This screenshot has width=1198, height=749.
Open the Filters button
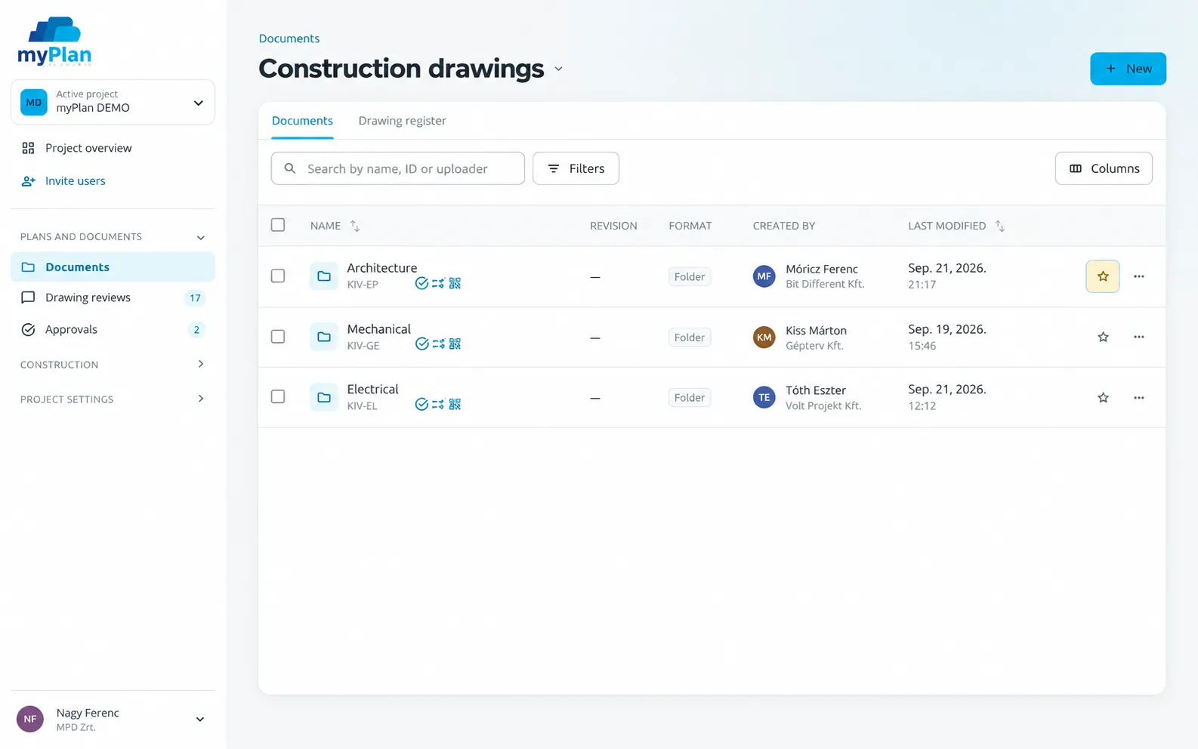576,168
